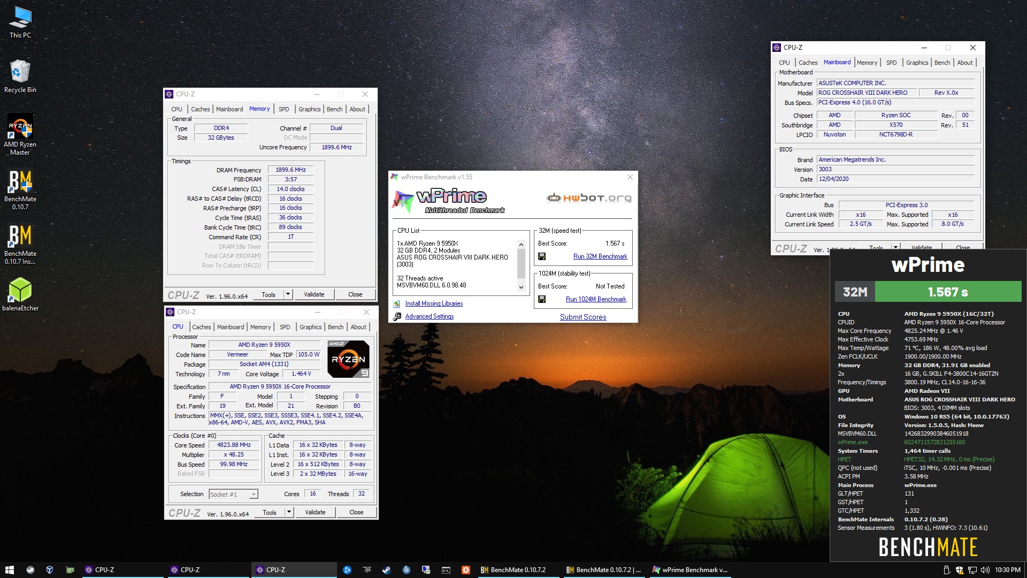
Task: Launch AMD Ryzen Master shortcut
Action: pyautogui.click(x=20, y=135)
